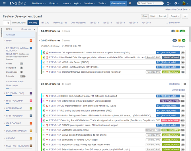Close the Epics panel with X

pos(34,29)
